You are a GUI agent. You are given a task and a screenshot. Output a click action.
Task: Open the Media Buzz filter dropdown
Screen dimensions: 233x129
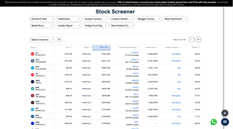click(x=42, y=25)
